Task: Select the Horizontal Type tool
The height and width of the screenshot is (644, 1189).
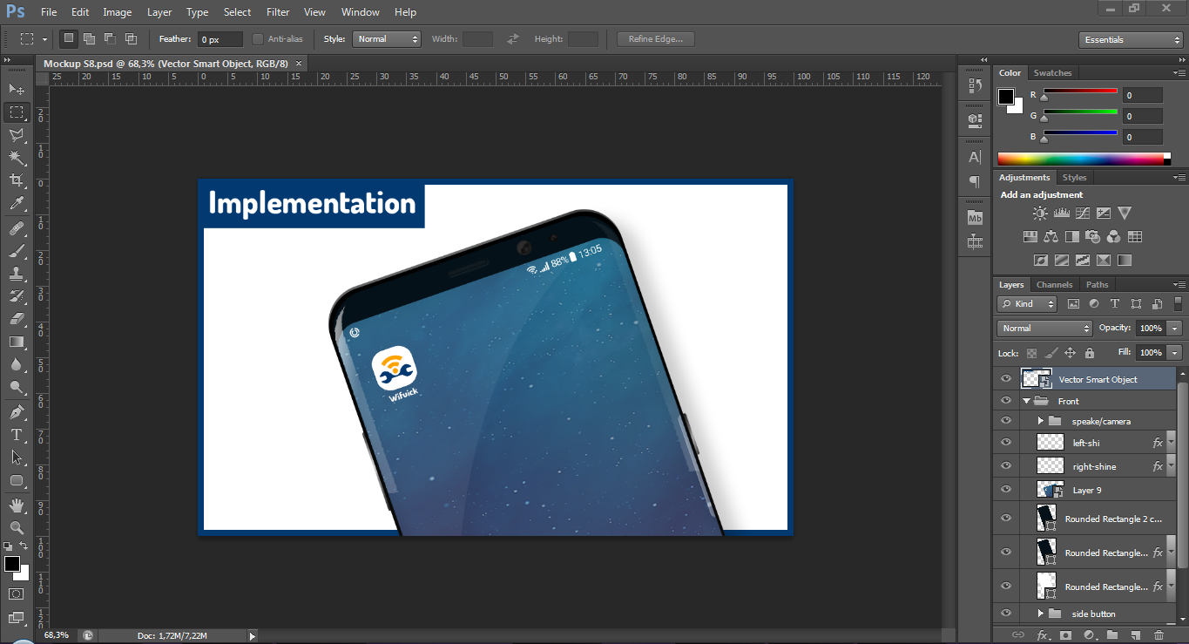Action: 17,435
